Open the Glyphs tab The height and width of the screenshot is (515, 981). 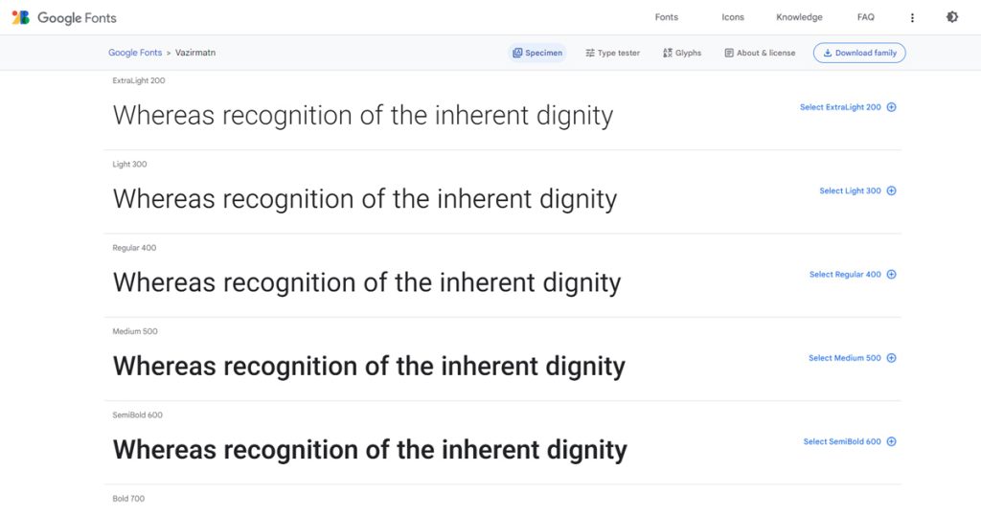pos(681,53)
